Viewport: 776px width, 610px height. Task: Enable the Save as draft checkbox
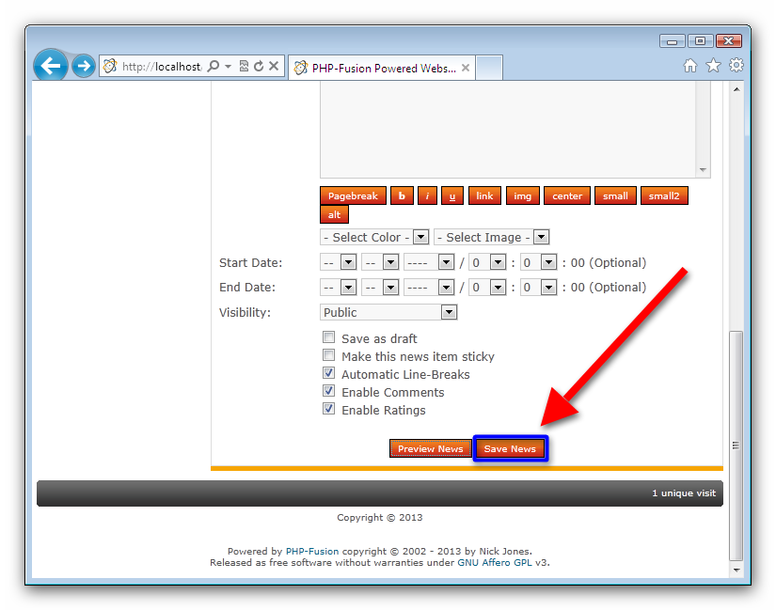pos(328,337)
